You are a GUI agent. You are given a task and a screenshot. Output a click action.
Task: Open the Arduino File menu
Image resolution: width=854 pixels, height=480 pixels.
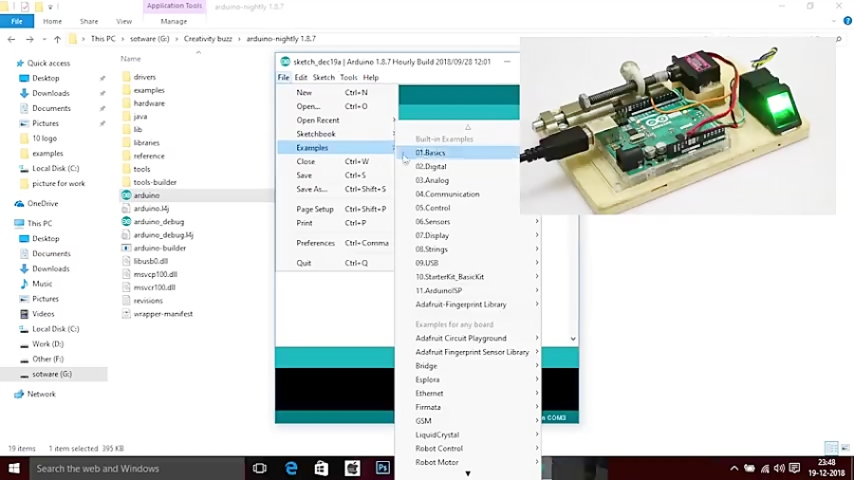click(x=283, y=77)
